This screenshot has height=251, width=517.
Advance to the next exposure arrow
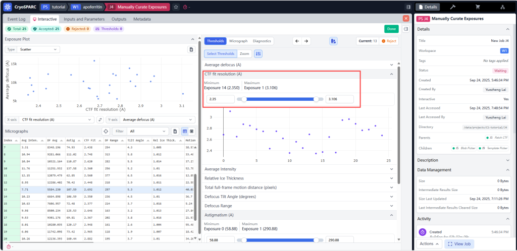click(x=306, y=41)
